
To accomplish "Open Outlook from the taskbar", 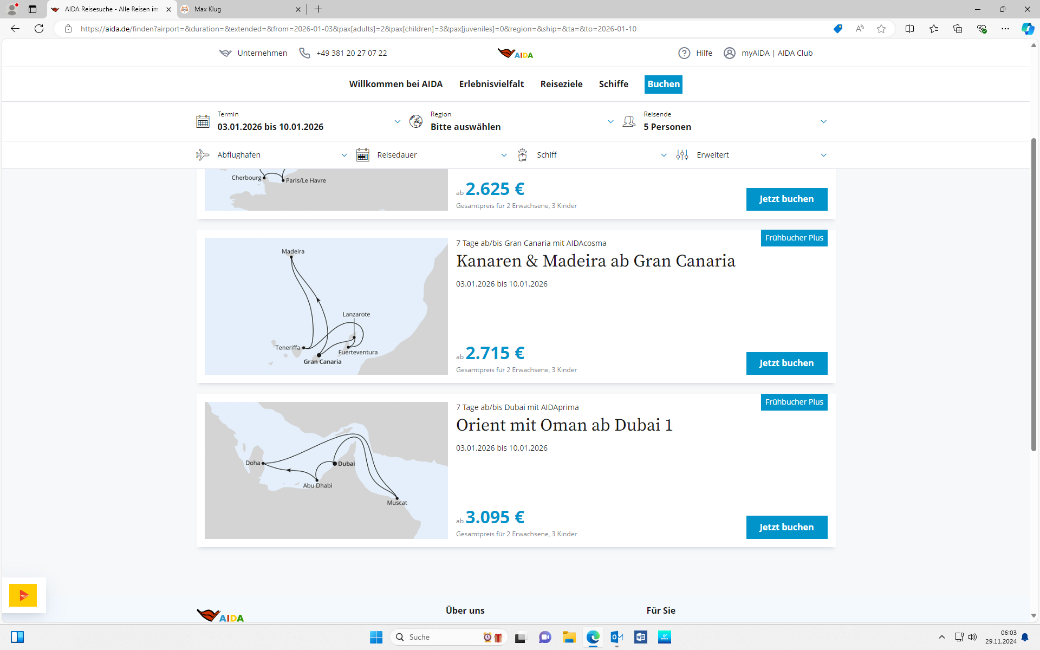I will click(x=616, y=637).
